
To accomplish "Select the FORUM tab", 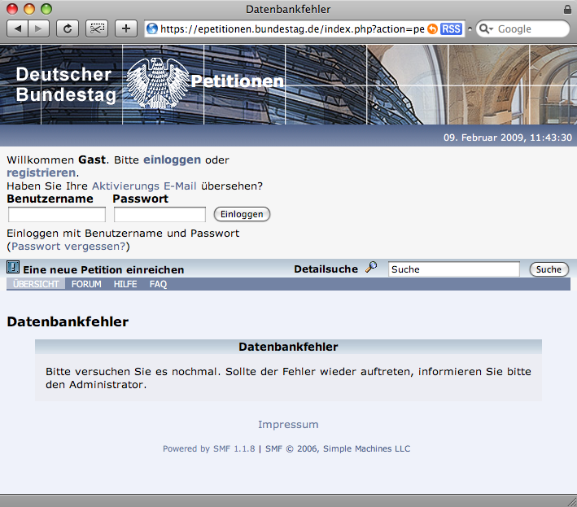I will (x=86, y=284).
